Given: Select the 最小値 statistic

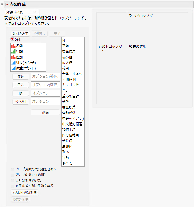Looking at the screenshot, I should point(73,57).
